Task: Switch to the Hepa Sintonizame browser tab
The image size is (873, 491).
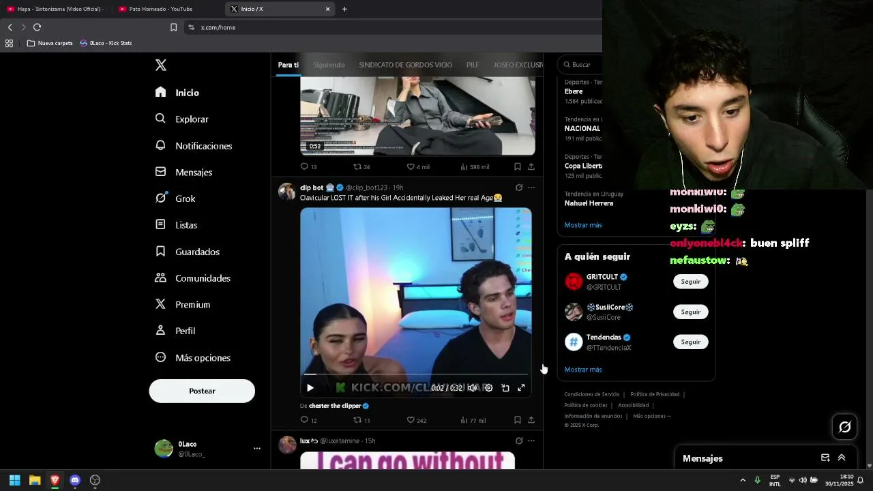Action: (56, 9)
